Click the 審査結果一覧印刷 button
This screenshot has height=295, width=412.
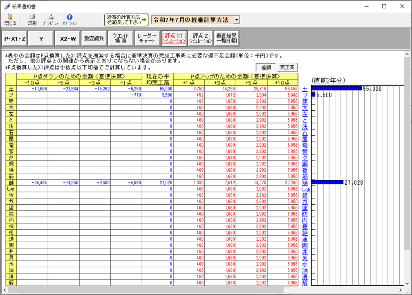pos(227,39)
